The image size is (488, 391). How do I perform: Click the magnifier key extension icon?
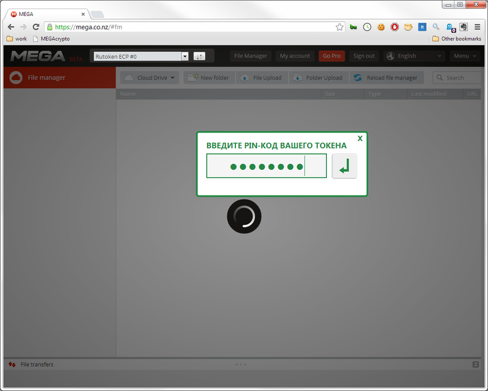(436, 27)
